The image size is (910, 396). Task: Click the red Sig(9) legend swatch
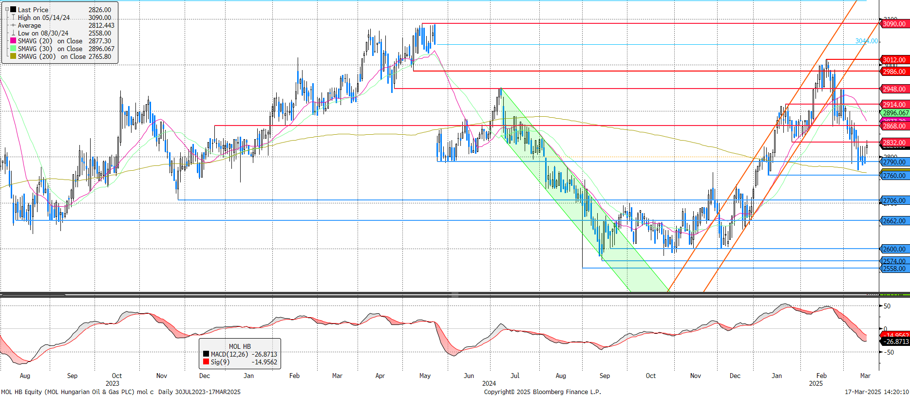pos(206,362)
